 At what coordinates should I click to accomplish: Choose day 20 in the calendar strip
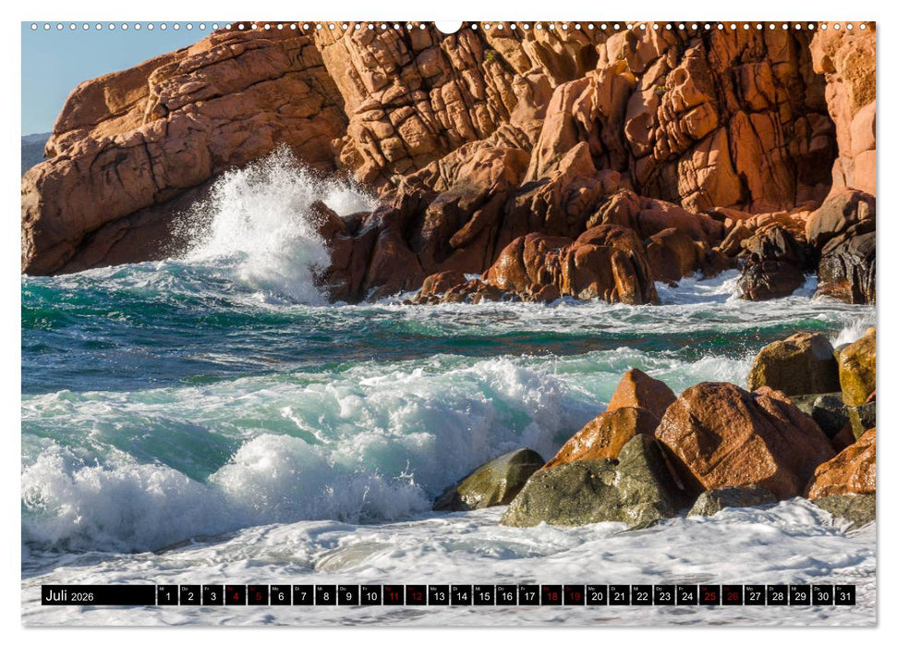click(597, 595)
